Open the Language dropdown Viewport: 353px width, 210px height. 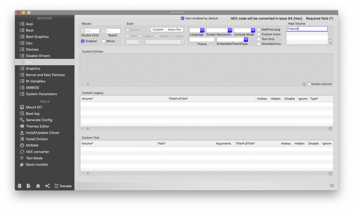(202, 30)
